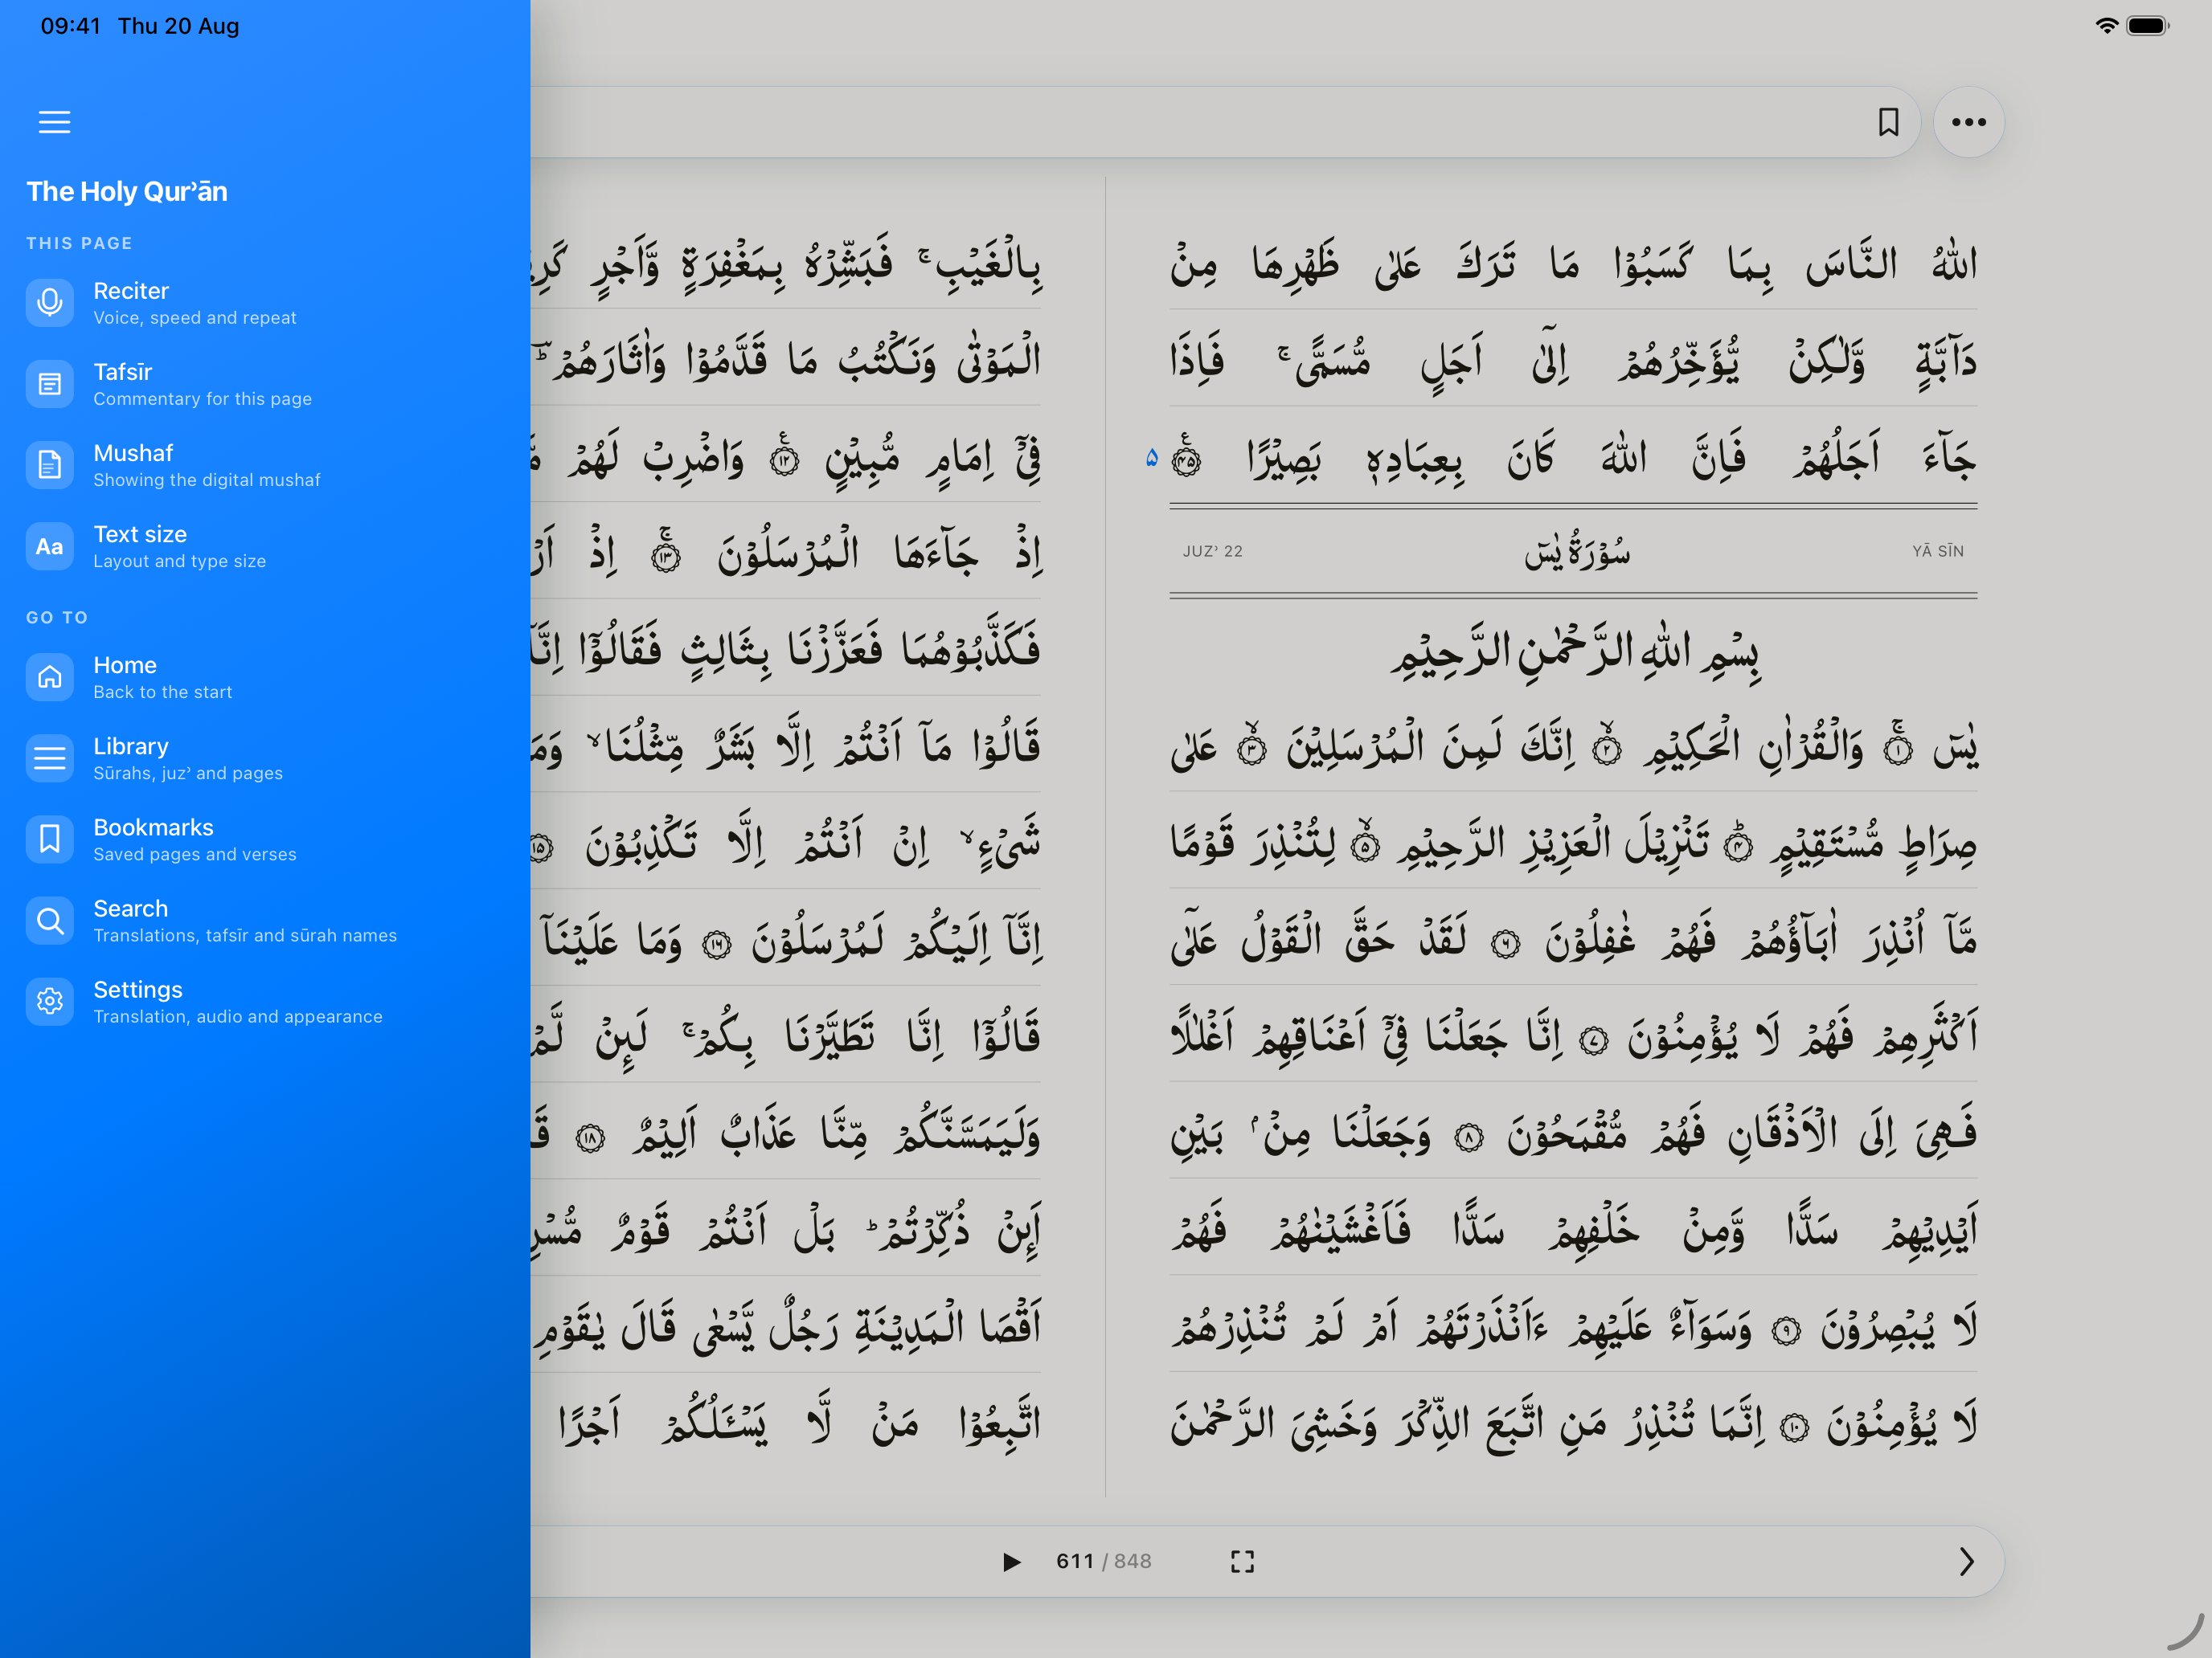Open Reciter microphone icon
This screenshot has width=2212, height=1658.
point(50,303)
